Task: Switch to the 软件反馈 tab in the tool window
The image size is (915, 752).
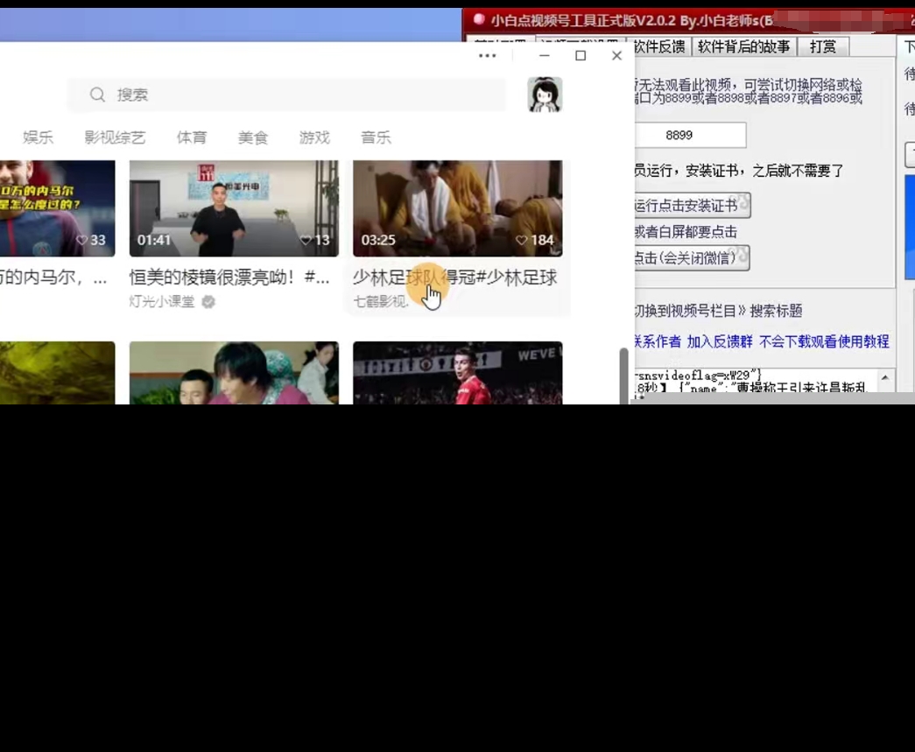Action: pos(659,46)
